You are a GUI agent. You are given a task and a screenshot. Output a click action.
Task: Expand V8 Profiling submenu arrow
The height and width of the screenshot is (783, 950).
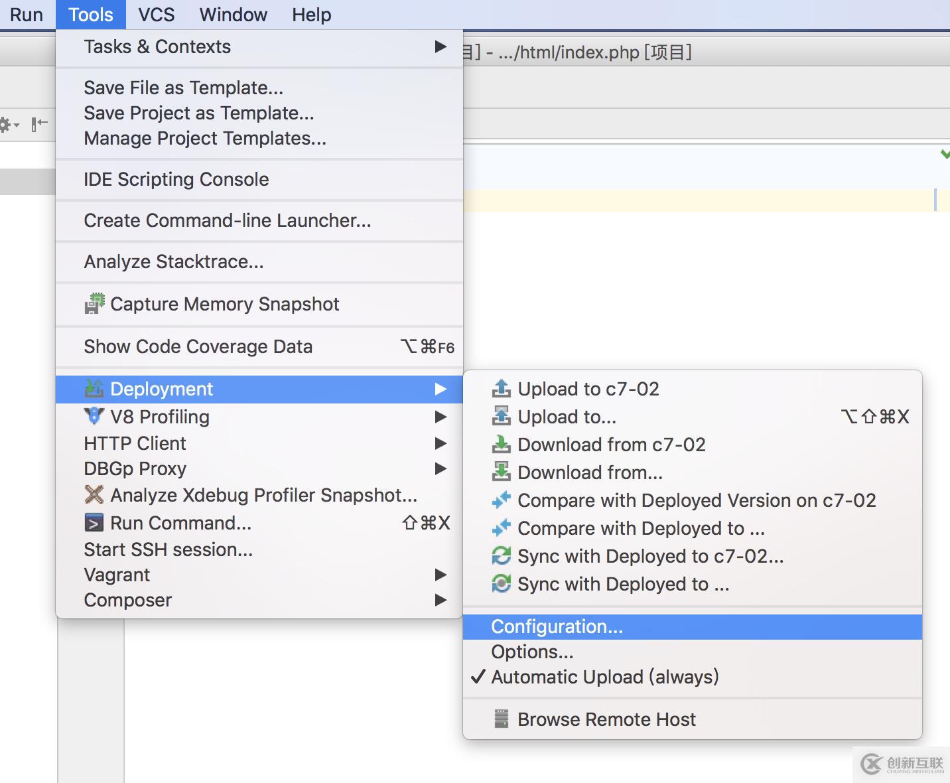(x=441, y=417)
